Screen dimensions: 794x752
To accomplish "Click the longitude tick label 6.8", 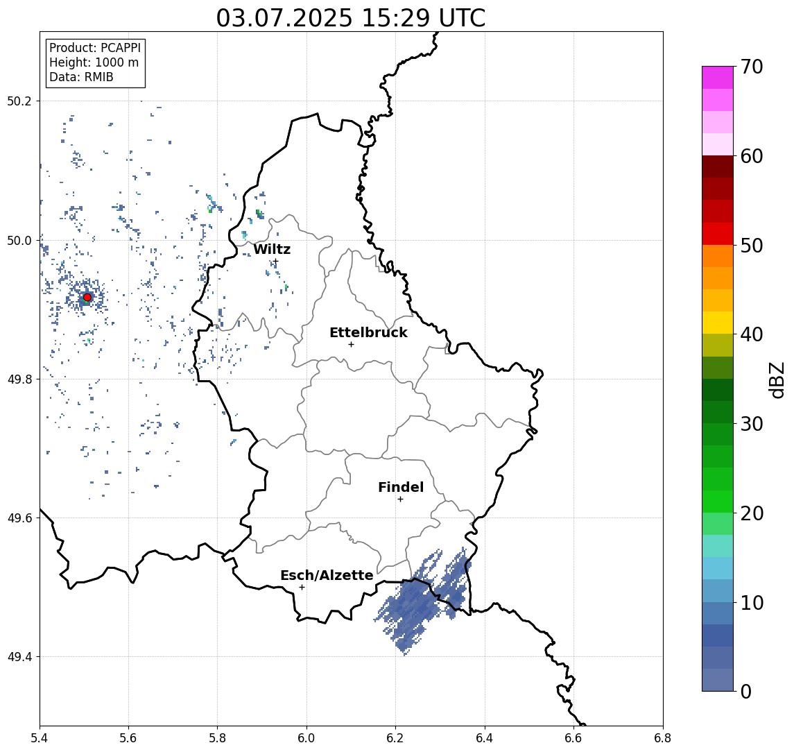I will [662, 738].
